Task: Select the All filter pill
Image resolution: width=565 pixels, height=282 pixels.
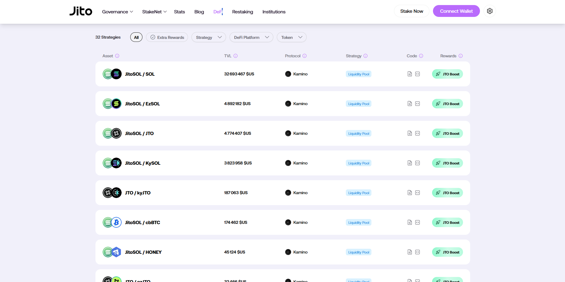Action: point(136,37)
